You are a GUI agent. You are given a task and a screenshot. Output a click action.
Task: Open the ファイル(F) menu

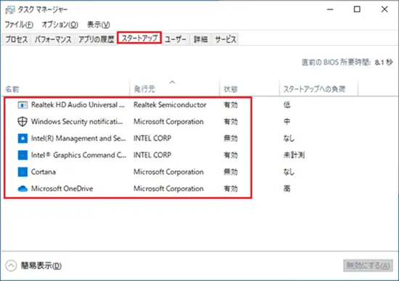point(19,25)
